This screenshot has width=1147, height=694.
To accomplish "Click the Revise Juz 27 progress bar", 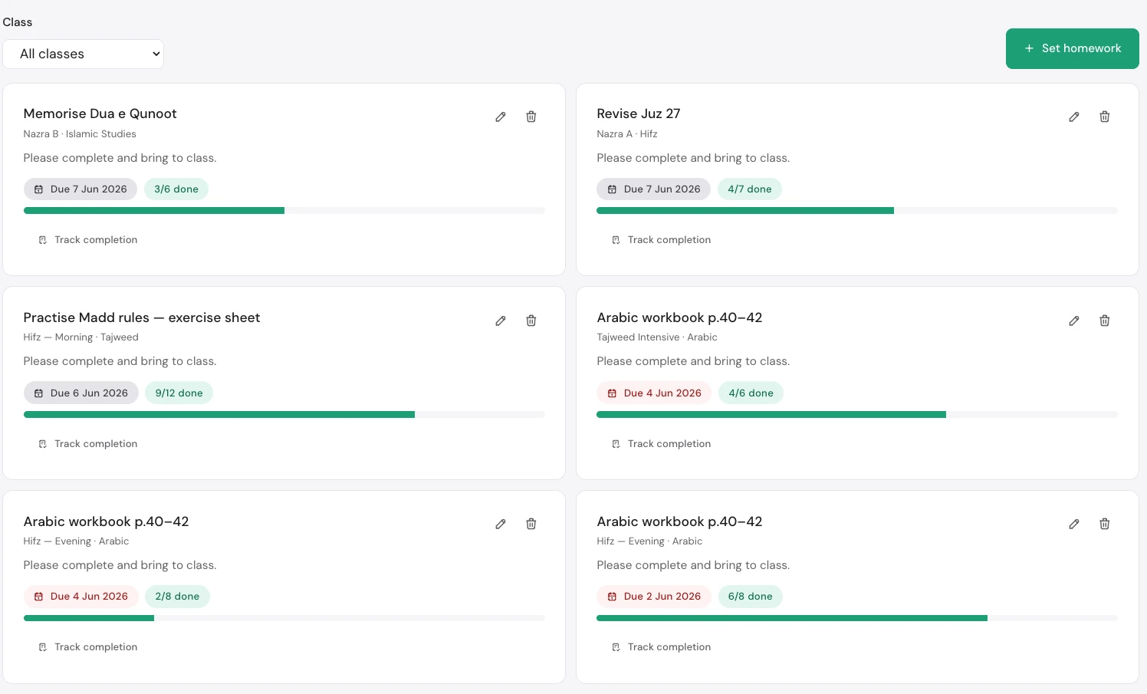I will pos(857,210).
